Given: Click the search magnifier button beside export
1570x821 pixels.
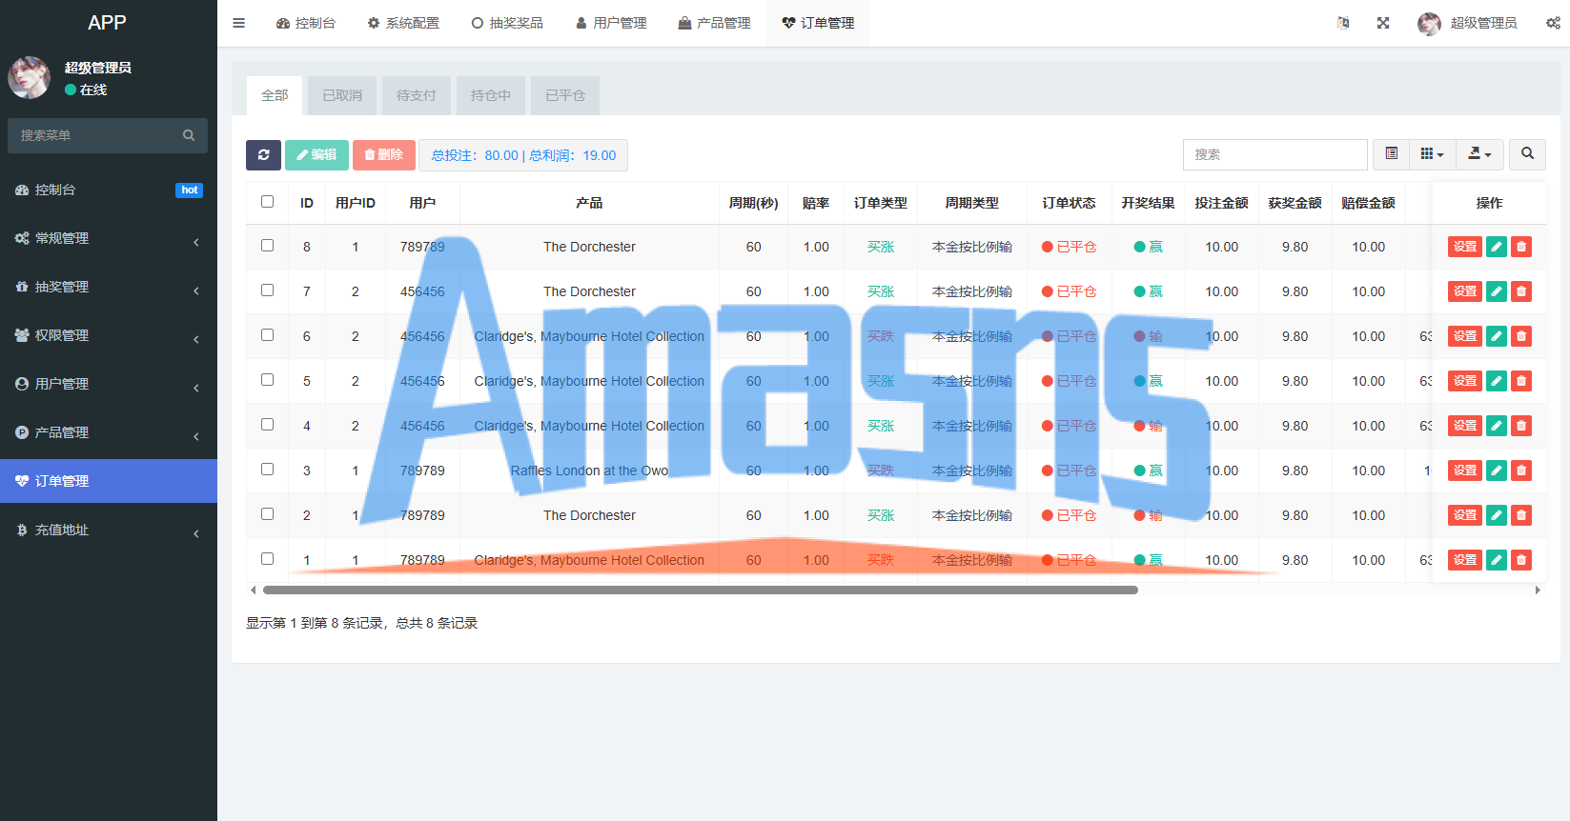Looking at the screenshot, I should (x=1527, y=153).
